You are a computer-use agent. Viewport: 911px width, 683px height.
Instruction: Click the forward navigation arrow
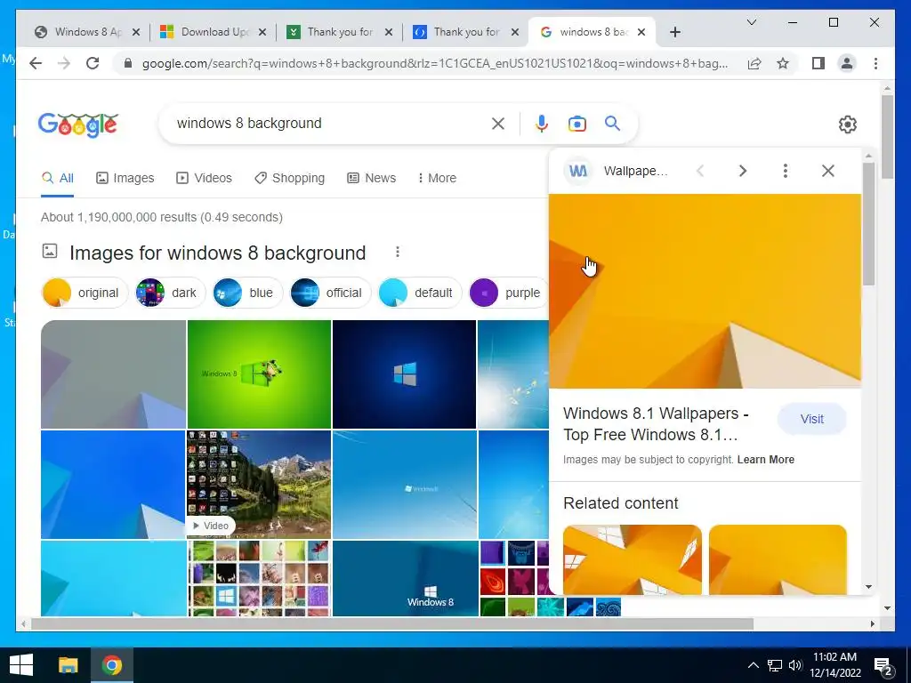click(64, 63)
